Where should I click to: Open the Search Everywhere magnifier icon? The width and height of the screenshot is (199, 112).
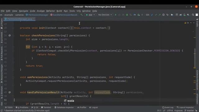tap(193, 15)
